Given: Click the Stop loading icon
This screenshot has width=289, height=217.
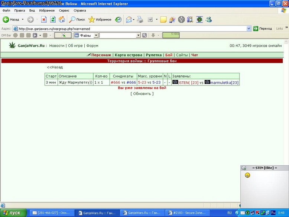Looking at the screenshot, I should click(44, 19).
